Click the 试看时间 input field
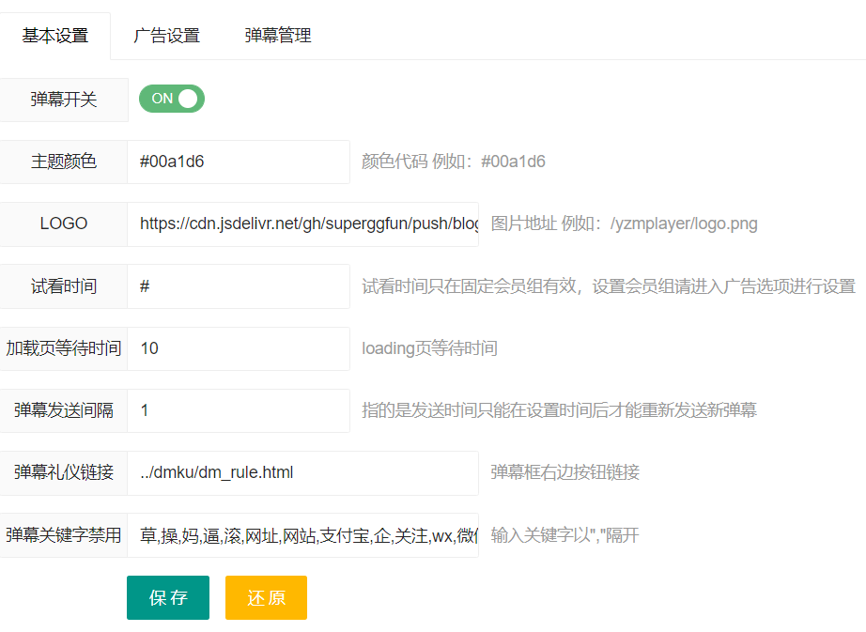This screenshot has width=866, height=632. click(239, 286)
